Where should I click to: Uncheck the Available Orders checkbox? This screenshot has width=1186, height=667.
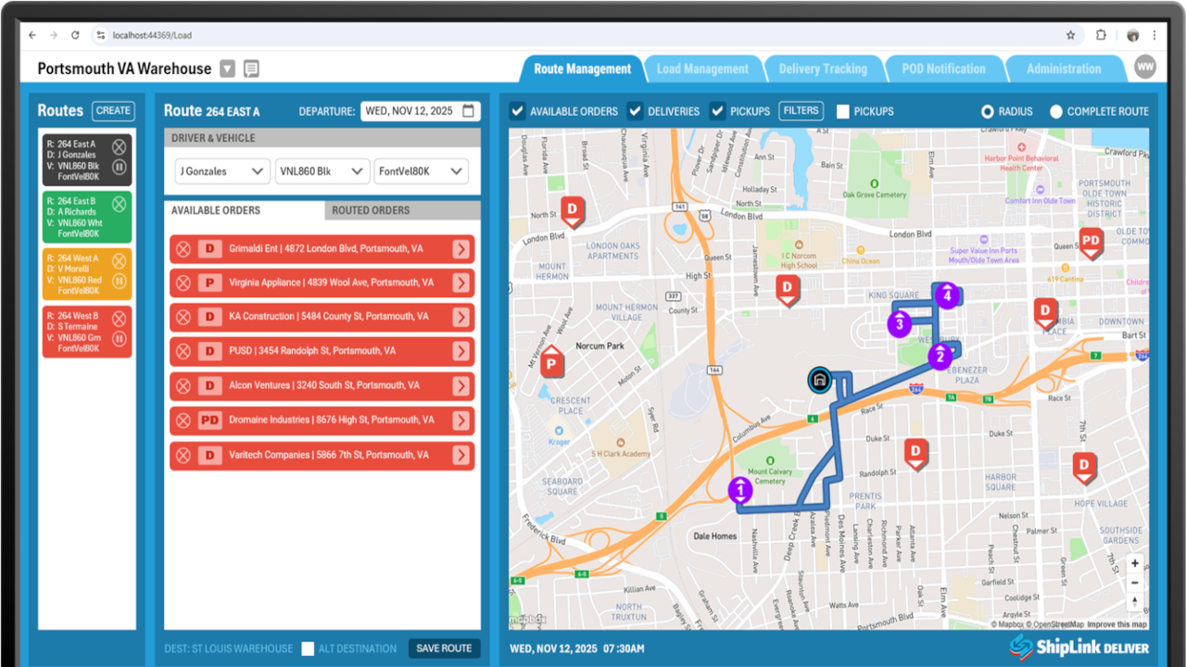click(x=518, y=111)
